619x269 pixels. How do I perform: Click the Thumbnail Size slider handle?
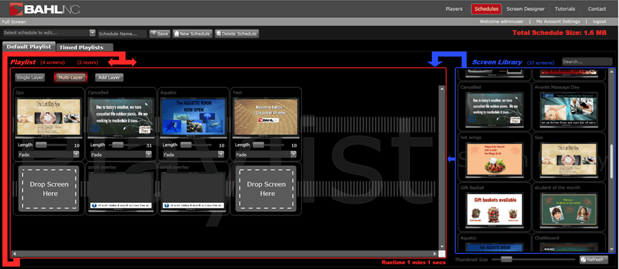click(506, 259)
